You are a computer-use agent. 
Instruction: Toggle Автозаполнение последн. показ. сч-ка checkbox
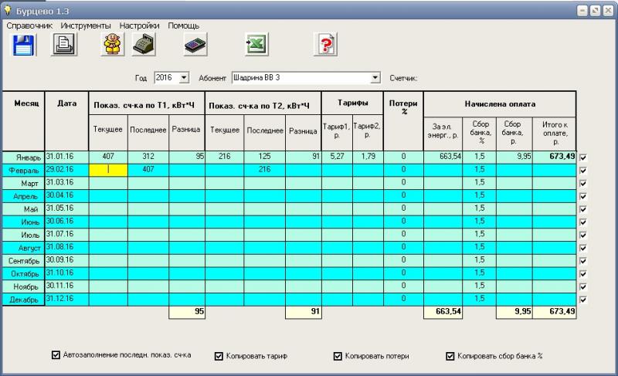click(x=56, y=354)
